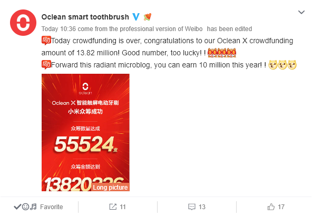Click the Long picture label
Screen dimensions: 312x216
(111, 188)
